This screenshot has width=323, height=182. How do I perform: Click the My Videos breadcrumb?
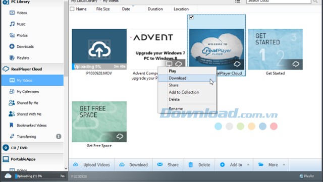[111, 1]
